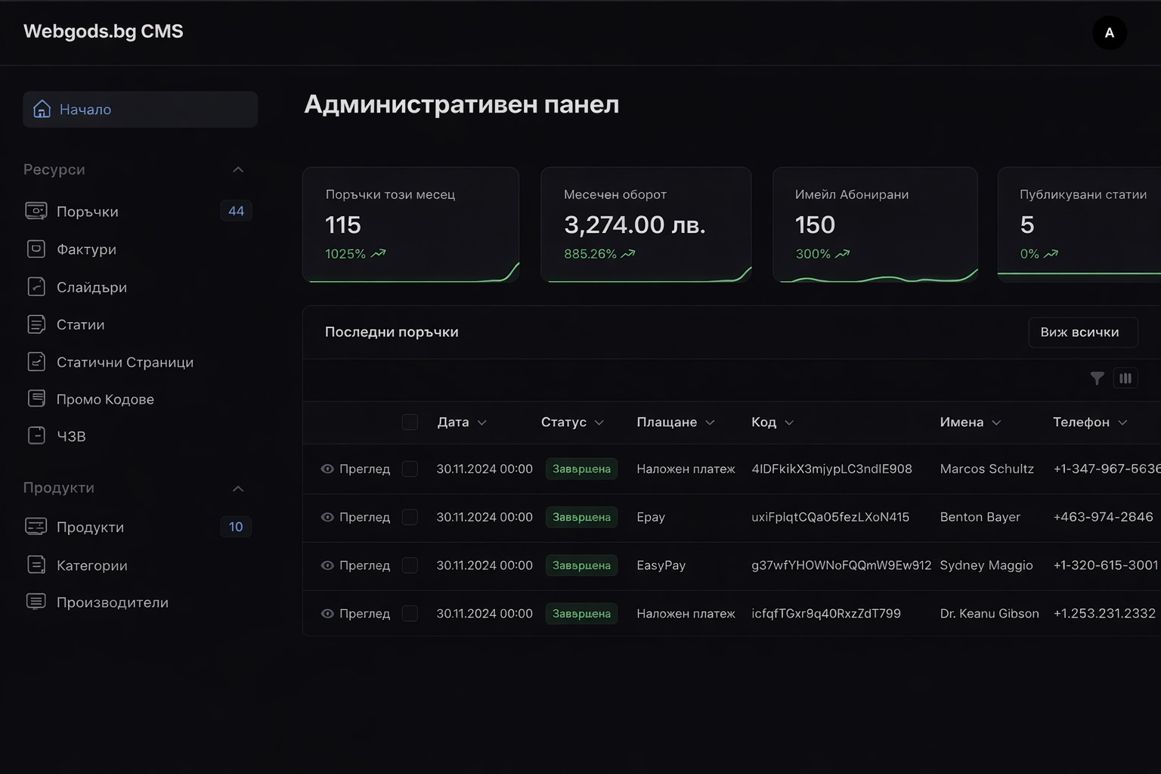
Task: Click order code 4IDFkikX3mjypLC3ndIE908
Action: coord(831,469)
